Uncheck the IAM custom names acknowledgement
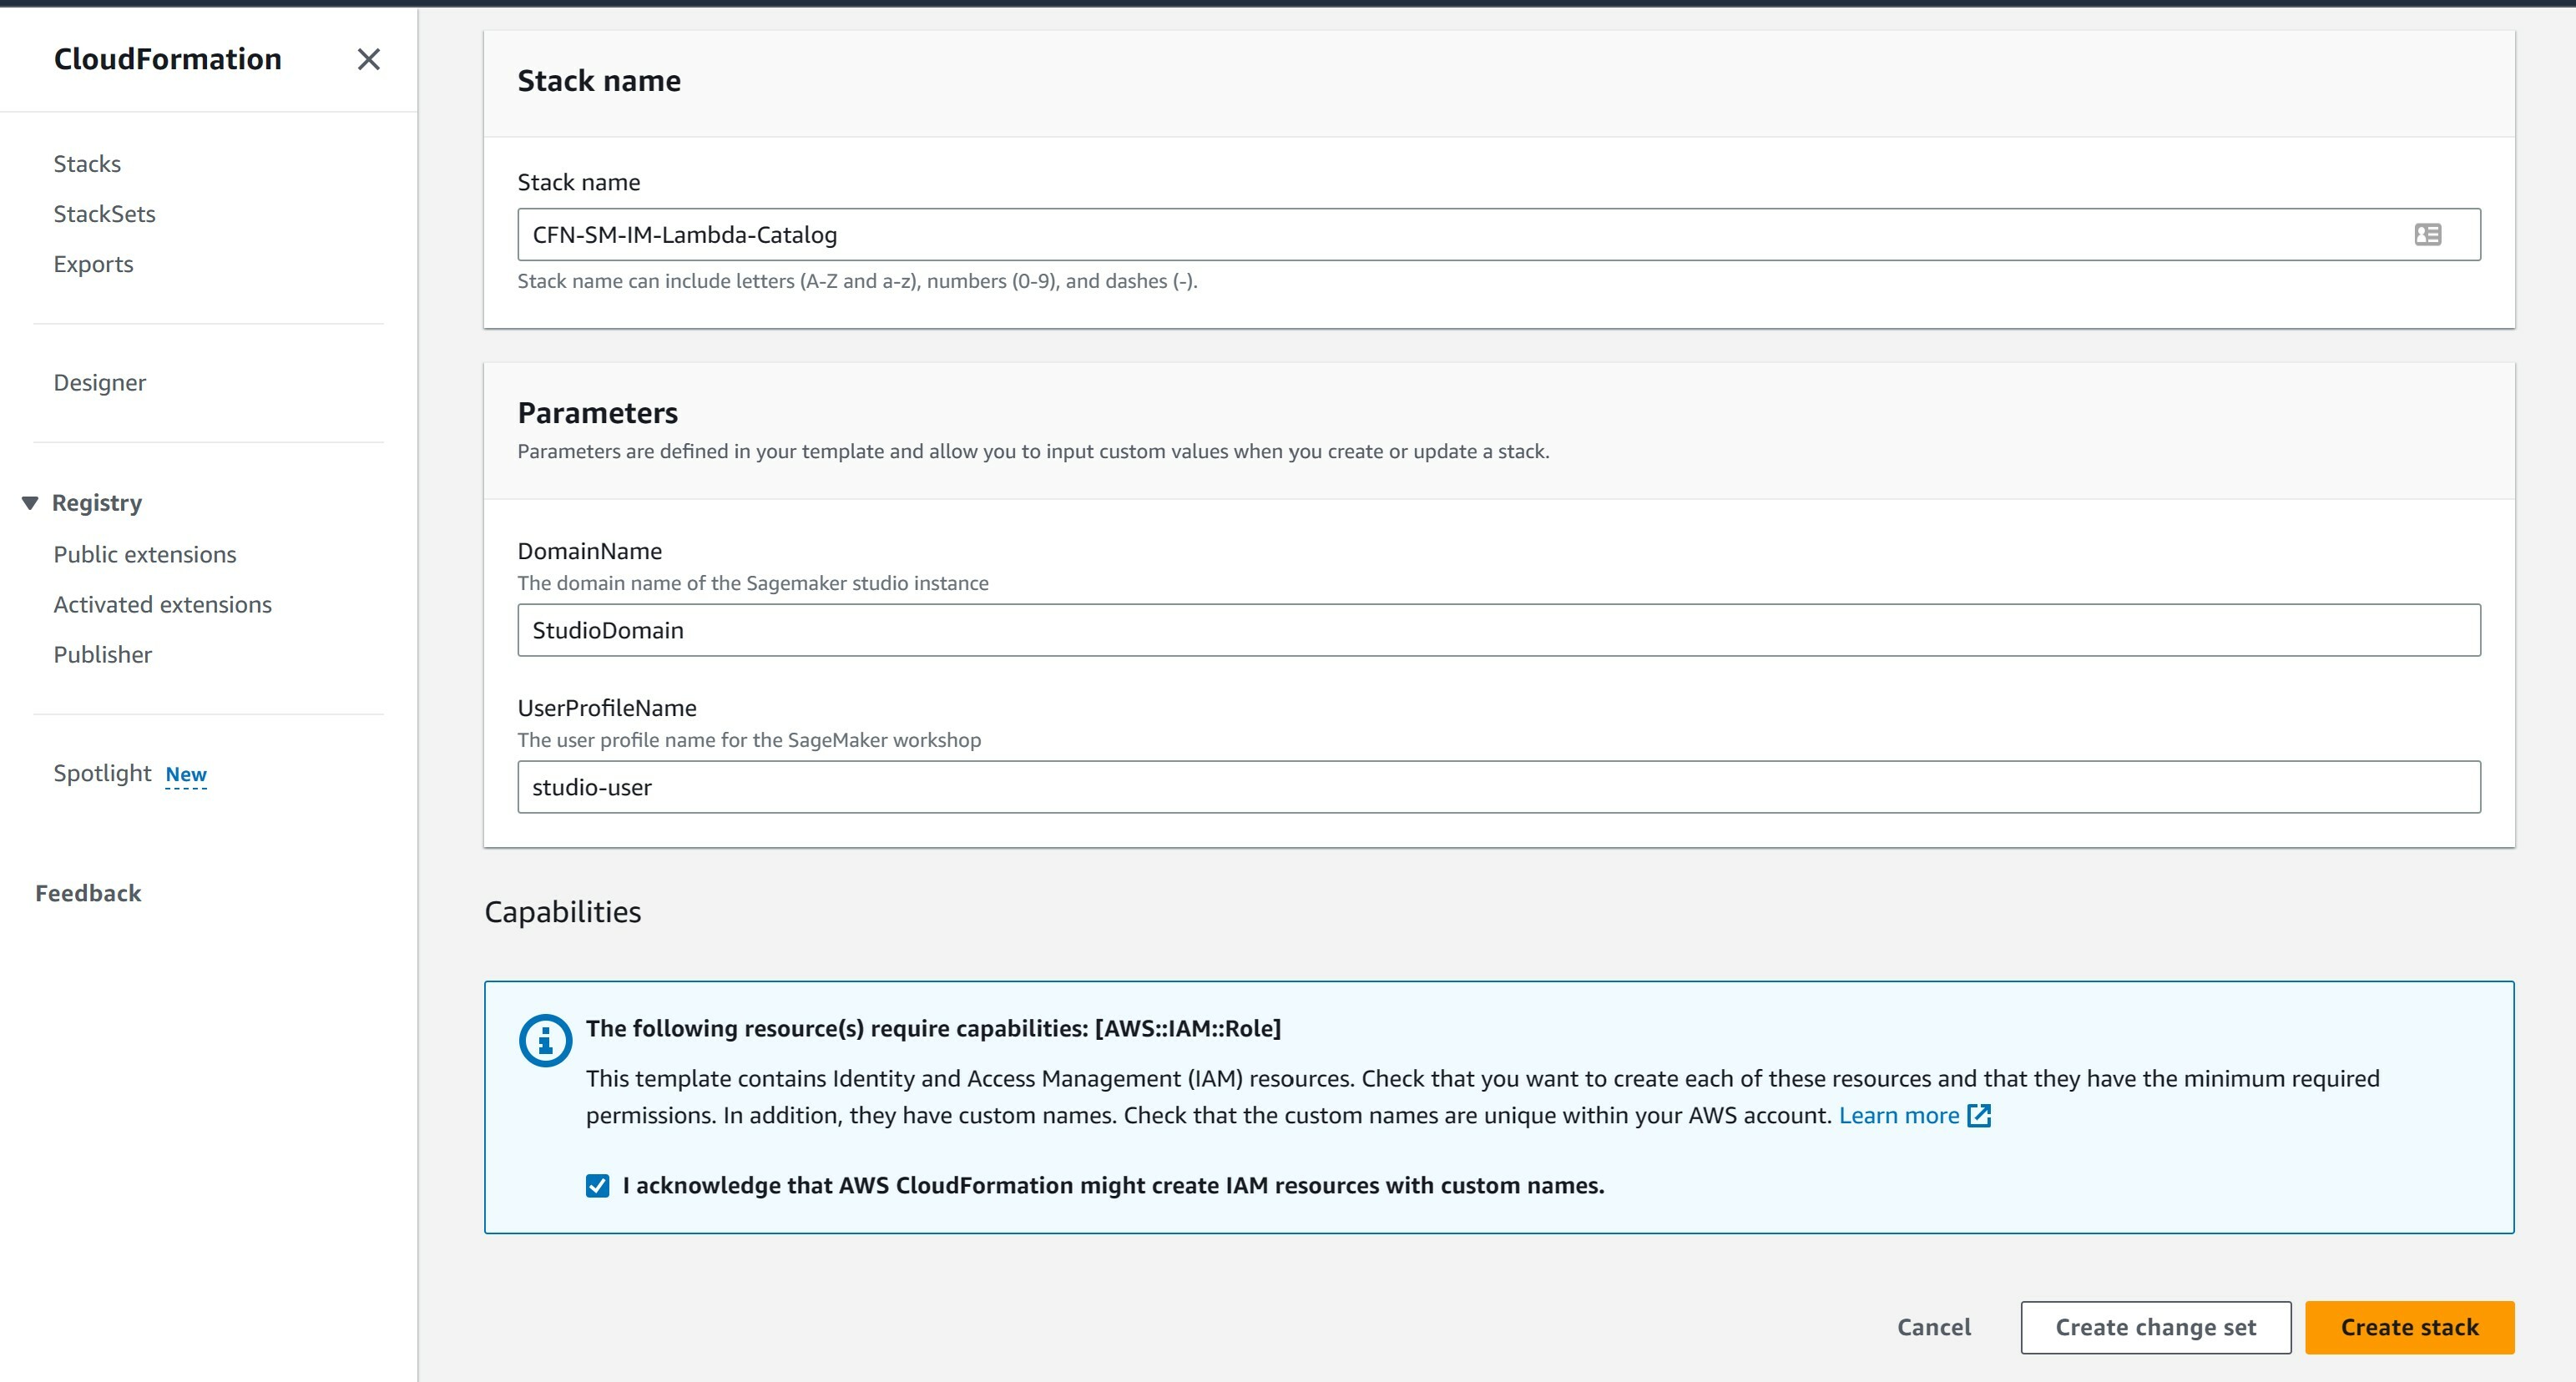This screenshot has height=1382, width=2576. [x=597, y=1186]
